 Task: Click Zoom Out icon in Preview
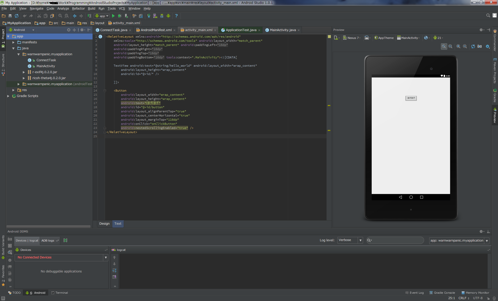(465, 46)
